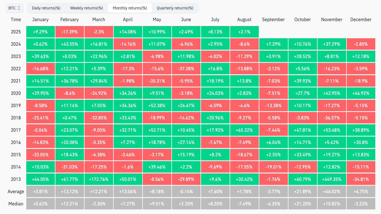Screen dimensions: 381x214
Task: Click the February 2025 -17.39% cell
Action: pos(69,32)
